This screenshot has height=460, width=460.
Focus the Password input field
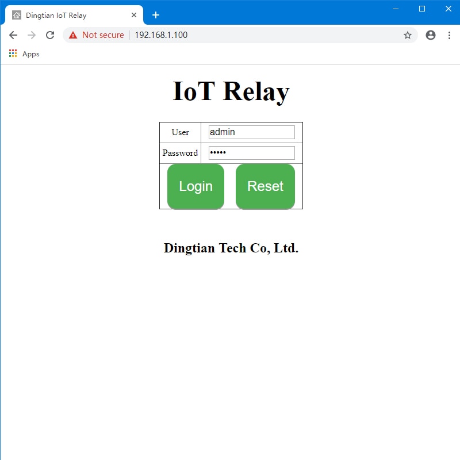[x=252, y=153]
